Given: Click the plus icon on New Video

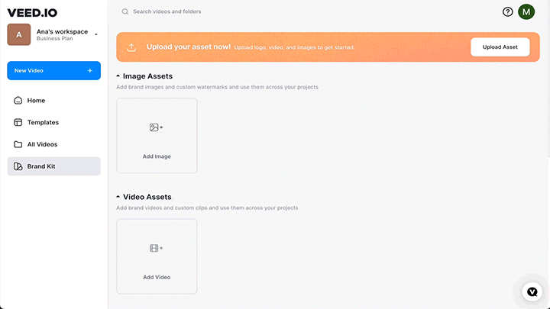Looking at the screenshot, I should [90, 71].
